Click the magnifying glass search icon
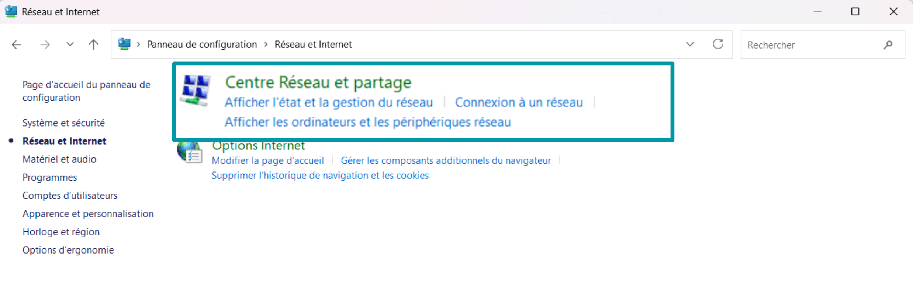This screenshot has width=913, height=294. pyautogui.click(x=888, y=45)
